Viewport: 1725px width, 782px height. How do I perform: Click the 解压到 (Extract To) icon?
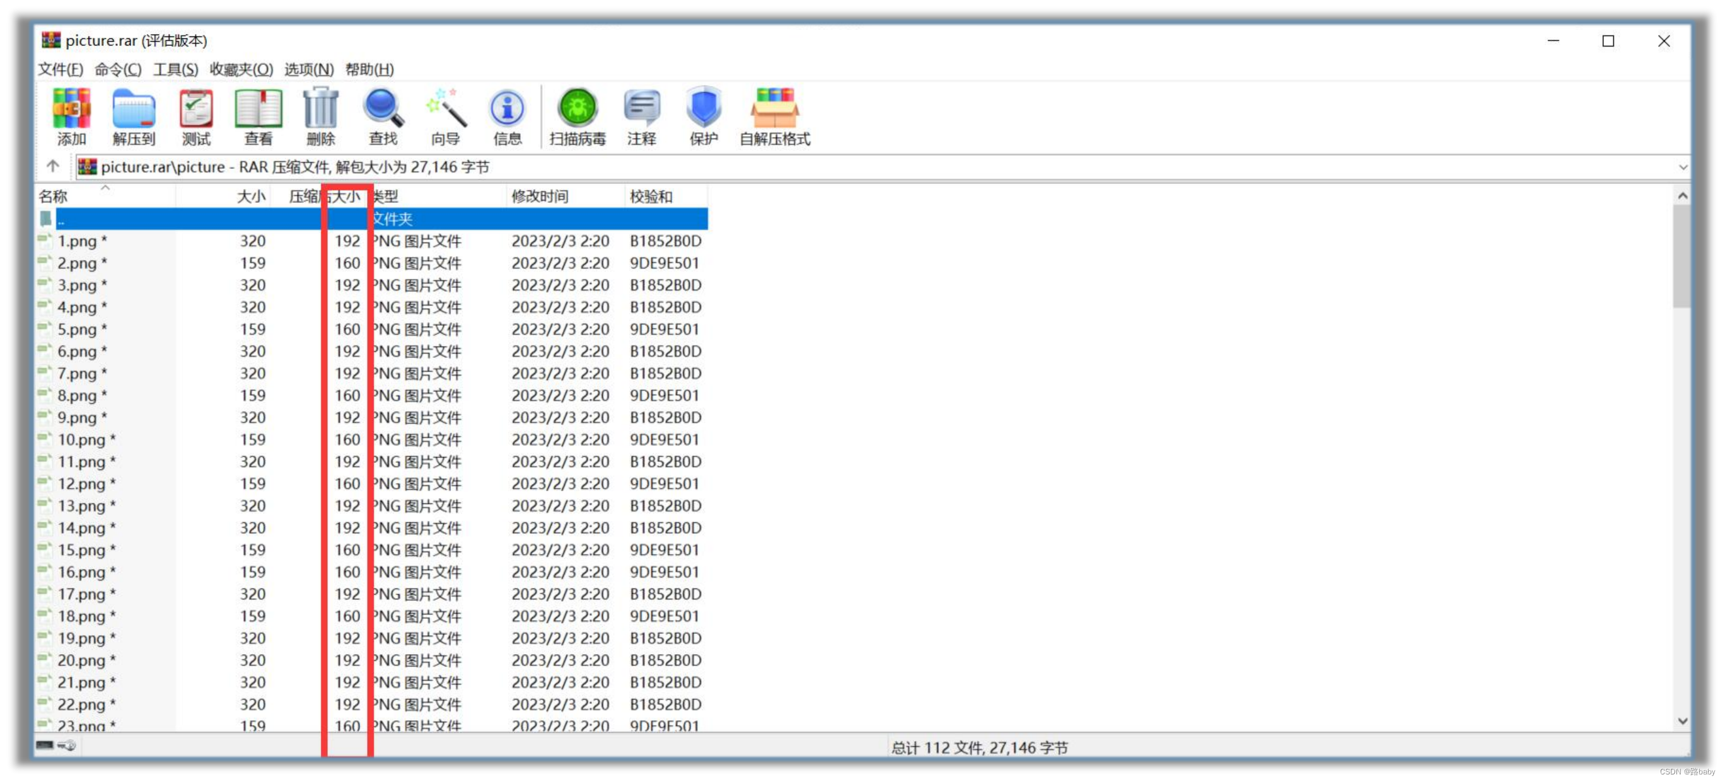(133, 109)
